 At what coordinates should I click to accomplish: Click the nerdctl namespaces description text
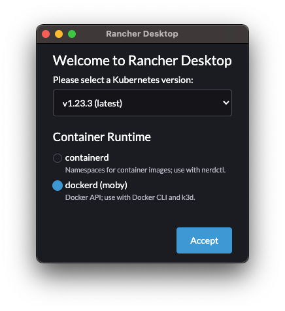coord(145,170)
